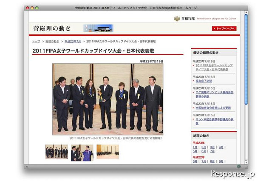Select 1月 under 平成23年
Image resolution: width=272 pixels, height=181 pixels.
[195, 147]
